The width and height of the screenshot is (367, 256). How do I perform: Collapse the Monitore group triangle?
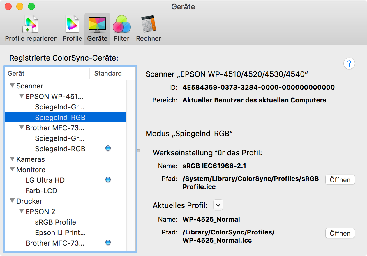(x=12, y=169)
